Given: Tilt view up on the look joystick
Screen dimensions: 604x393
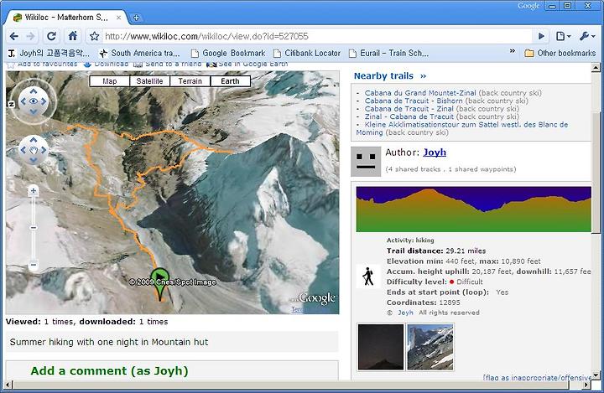Looking at the screenshot, I should 34,91.
